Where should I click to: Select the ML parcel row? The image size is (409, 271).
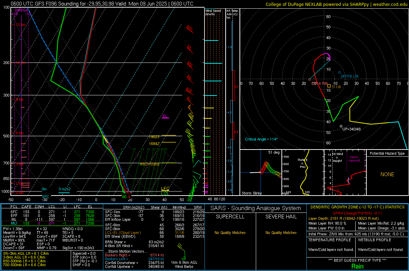52,219
